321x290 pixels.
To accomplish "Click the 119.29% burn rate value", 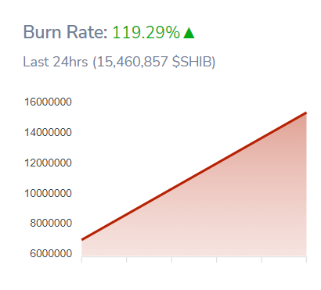I will (146, 32).
